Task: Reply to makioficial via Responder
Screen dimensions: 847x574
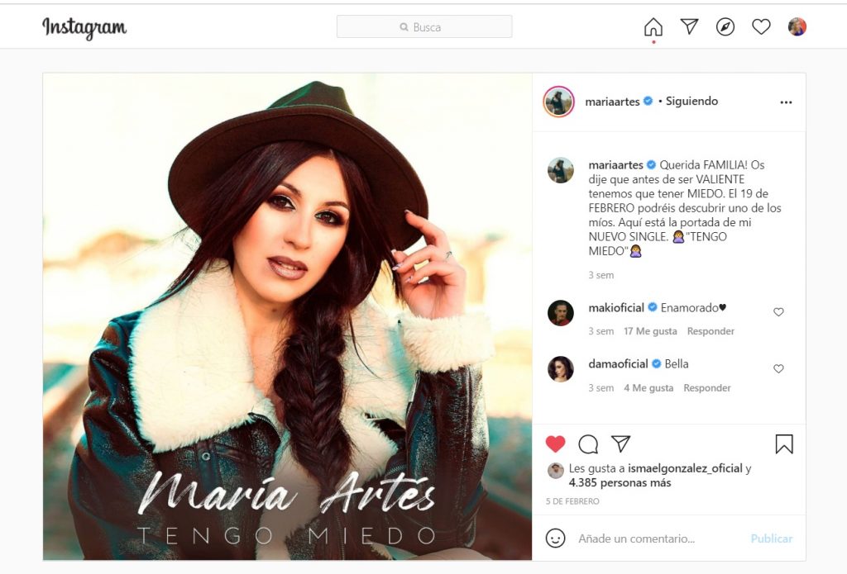Action: [711, 330]
